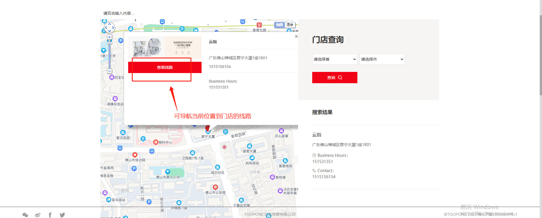542x218 pixels.
Task: Open the Weibo social link
Action: click(38, 215)
